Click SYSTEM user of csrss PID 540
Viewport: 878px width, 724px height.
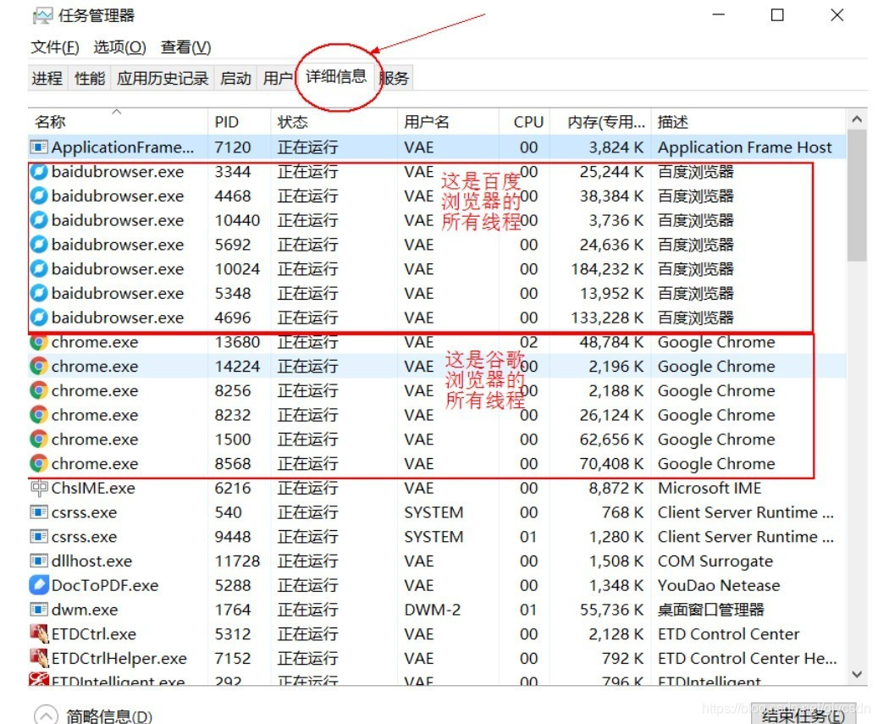click(x=434, y=512)
